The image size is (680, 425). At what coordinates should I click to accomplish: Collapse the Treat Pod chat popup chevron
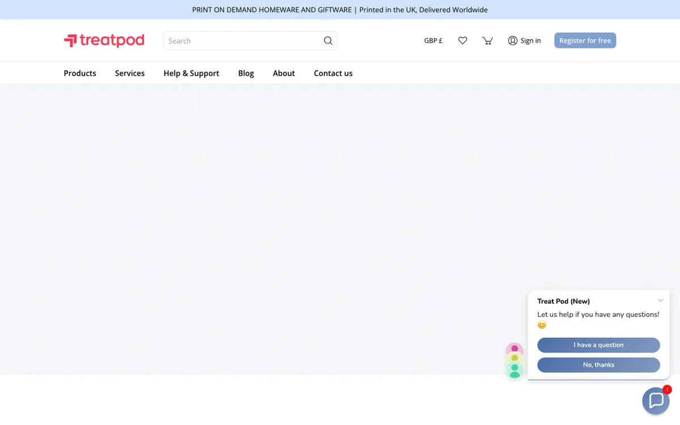coord(660,301)
